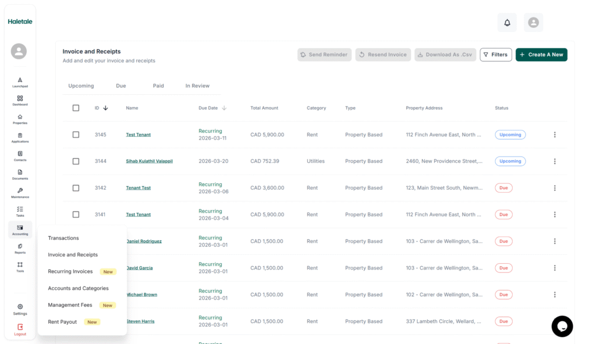
Task: Select the checkbox for invoice 3145
Action: (76, 134)
